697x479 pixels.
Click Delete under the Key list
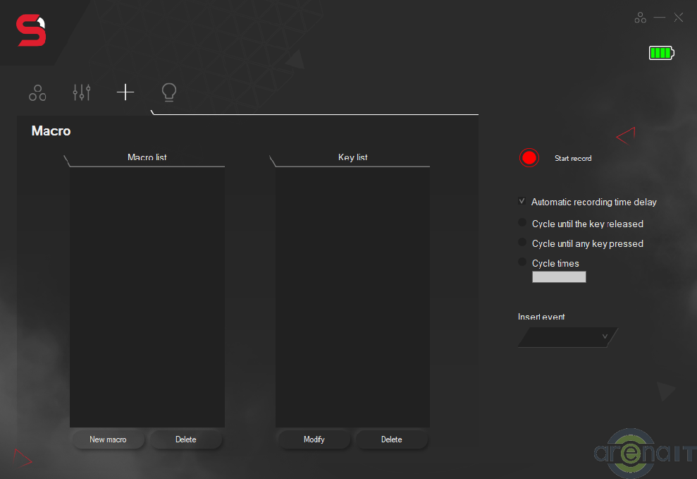[x=392, y=439]
